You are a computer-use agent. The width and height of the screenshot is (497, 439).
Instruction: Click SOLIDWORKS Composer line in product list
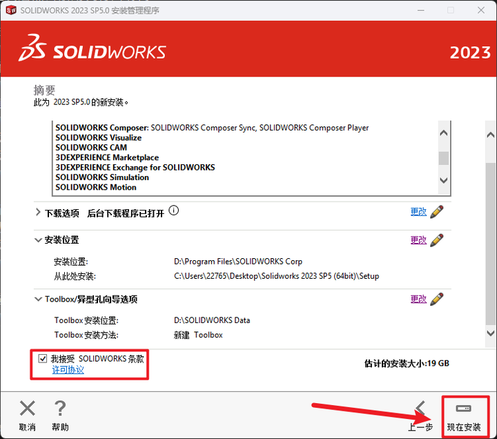tap(212, 128)
